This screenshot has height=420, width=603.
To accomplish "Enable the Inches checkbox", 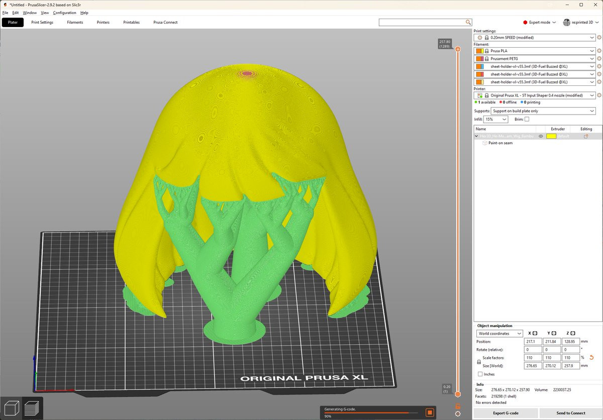I will [x=480, y=374].
